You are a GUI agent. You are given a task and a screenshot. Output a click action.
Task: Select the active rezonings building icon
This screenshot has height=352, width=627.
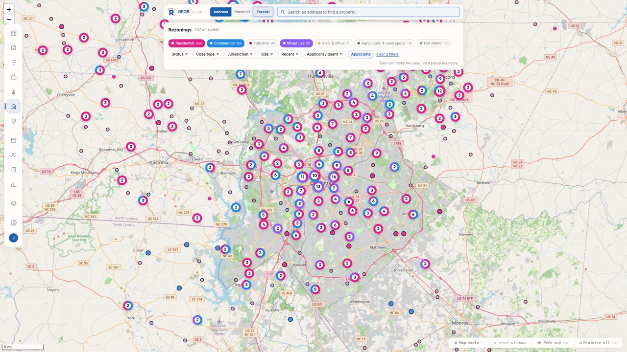coord(14,107)
